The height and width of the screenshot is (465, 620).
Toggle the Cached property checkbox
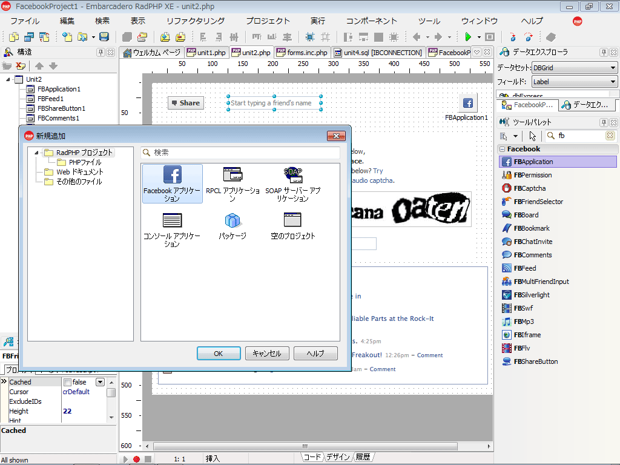[x=68, y=383]
